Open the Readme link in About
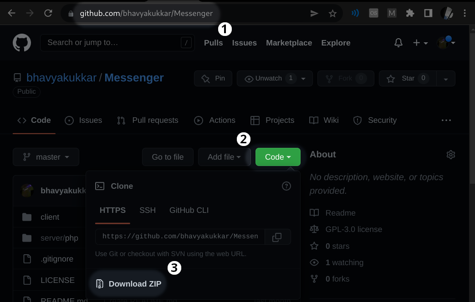This screenshot has height=302, width=475. (332, 213)
